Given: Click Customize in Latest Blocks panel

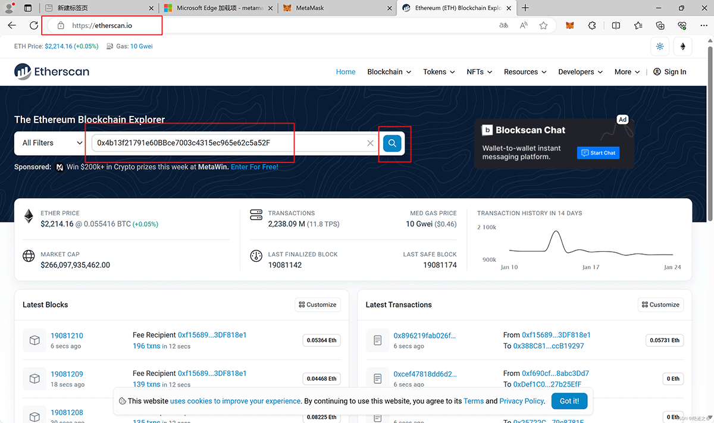Looking at the screenshot, I should coord(318,305).
